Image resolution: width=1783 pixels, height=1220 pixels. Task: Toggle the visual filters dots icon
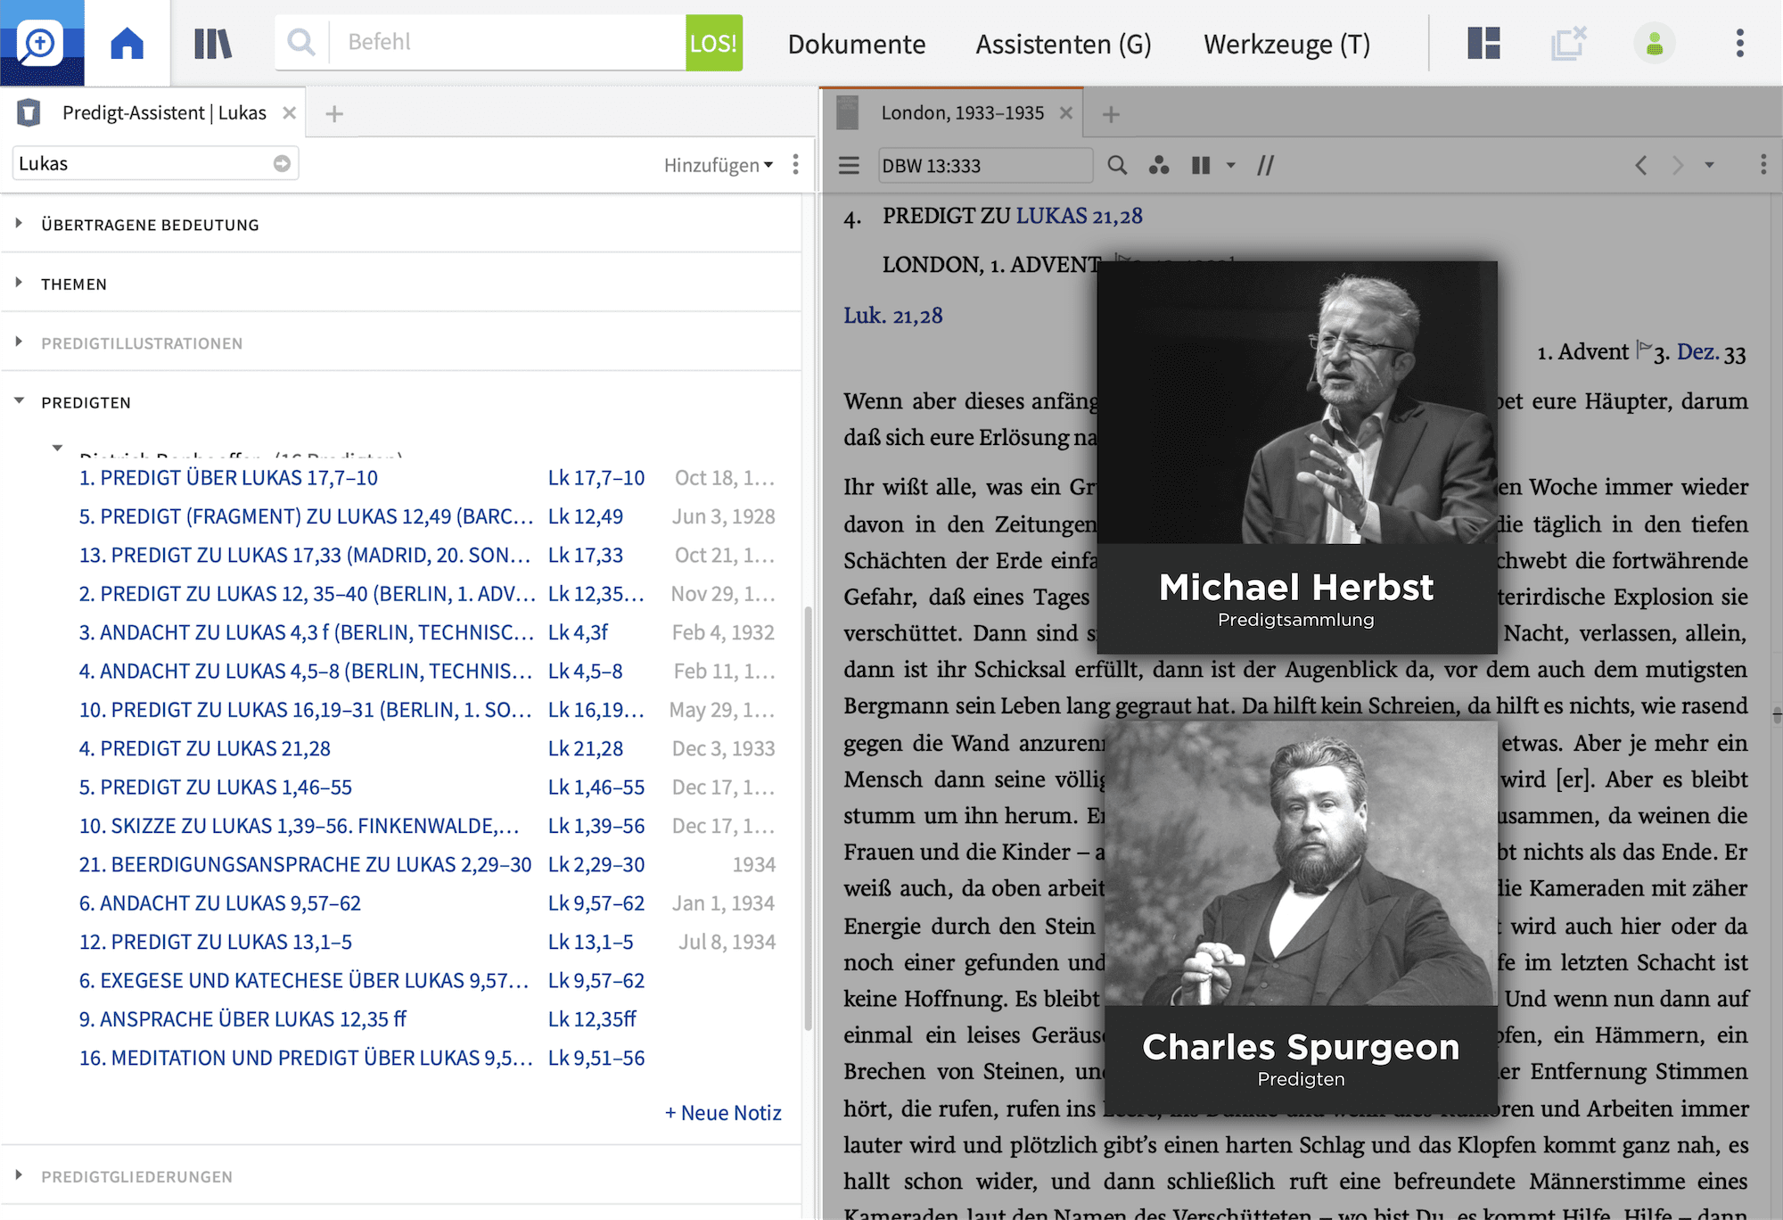click(1158, 165)
